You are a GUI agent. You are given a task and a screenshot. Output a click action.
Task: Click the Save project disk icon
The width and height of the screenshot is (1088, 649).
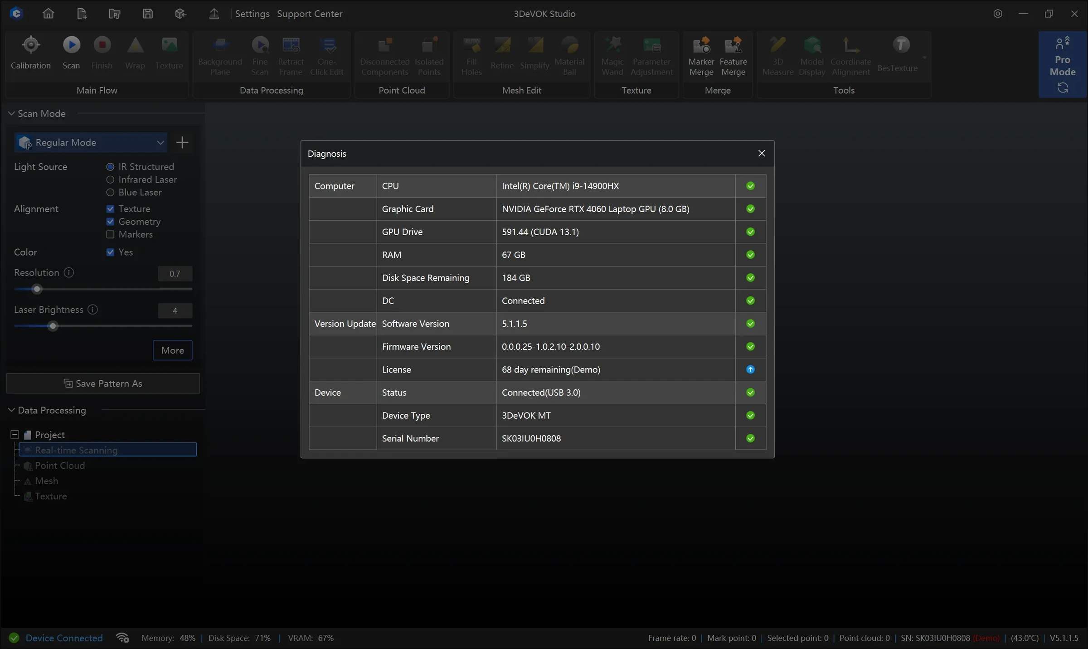148,14
